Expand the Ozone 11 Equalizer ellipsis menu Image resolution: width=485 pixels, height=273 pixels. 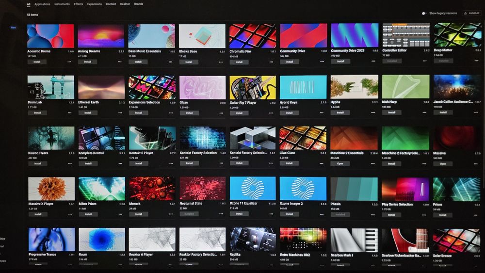pos(271,214)
